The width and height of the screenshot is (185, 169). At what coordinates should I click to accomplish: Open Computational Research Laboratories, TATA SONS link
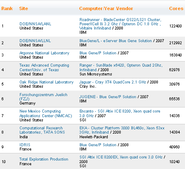(42, 130)
